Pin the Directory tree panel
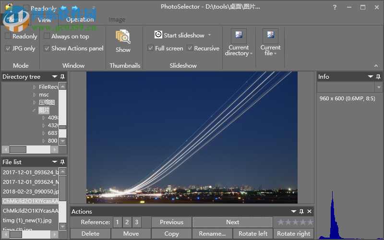 click(x=62, y=77)
